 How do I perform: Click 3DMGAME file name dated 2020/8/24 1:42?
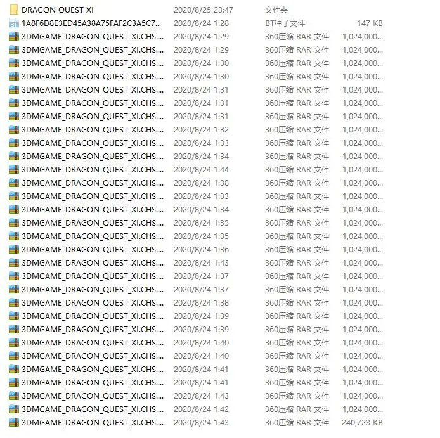click(x=93, y=409)
